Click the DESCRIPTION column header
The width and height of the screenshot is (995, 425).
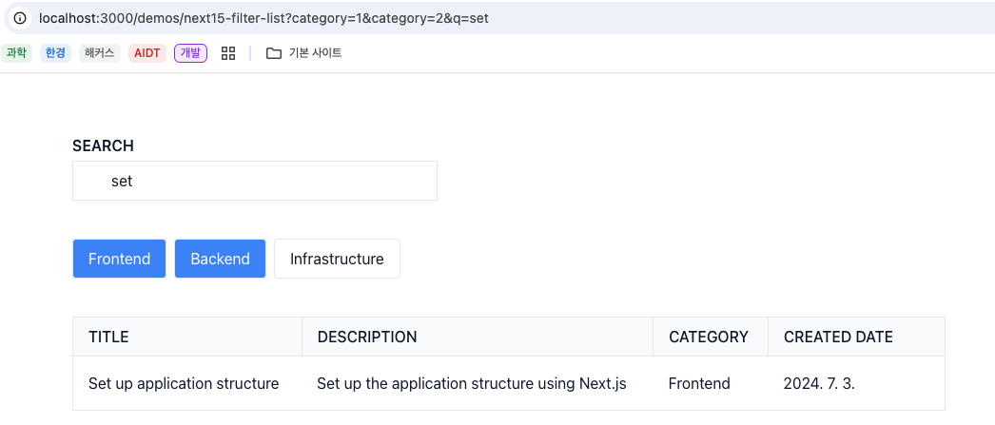[x=367, y=337]
